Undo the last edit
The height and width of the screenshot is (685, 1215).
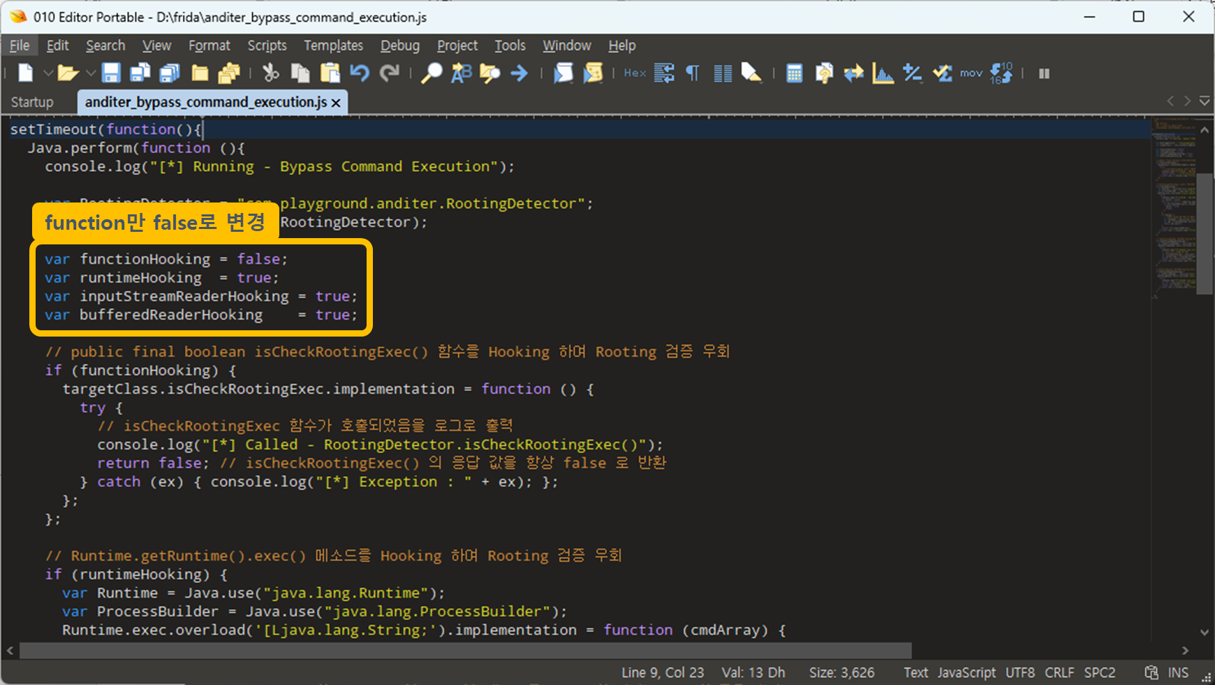coord(360,73)
